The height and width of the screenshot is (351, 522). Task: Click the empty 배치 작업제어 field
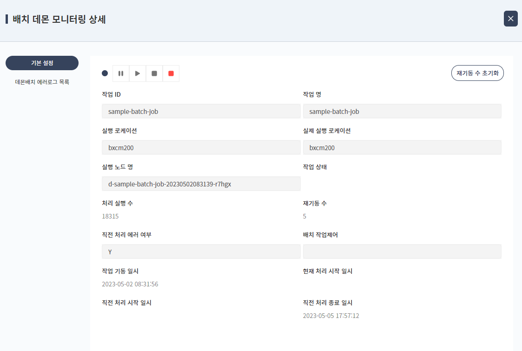pos(402,252)
